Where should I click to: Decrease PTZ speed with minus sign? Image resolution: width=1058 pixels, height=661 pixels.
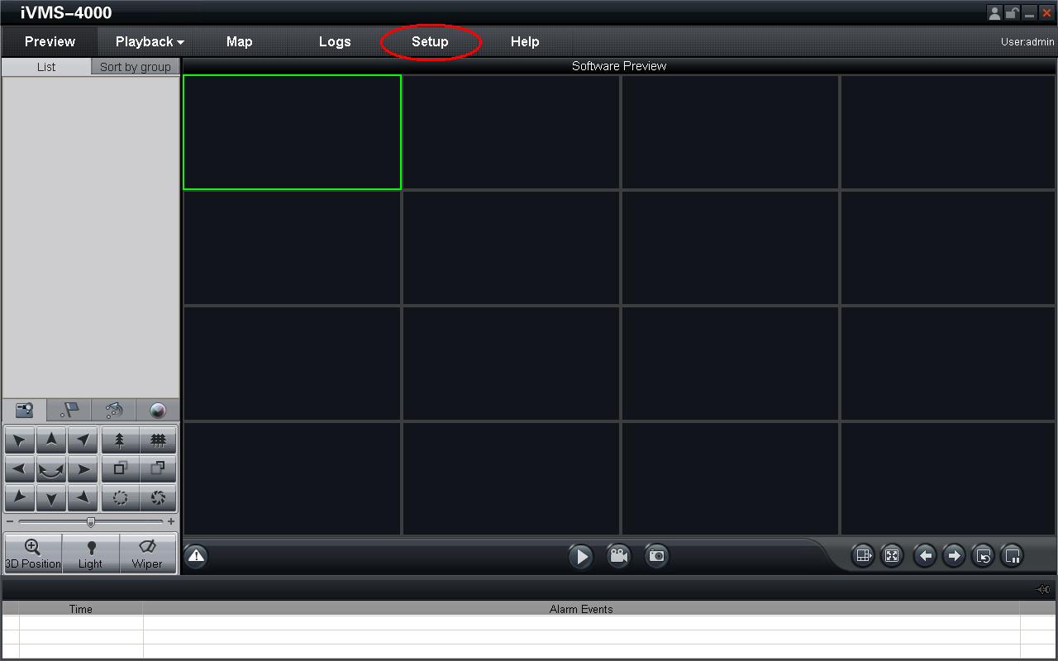click(x=10, y=522)
